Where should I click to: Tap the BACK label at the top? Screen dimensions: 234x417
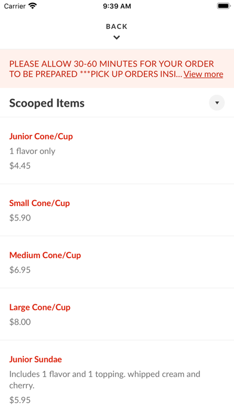[116, 26]
